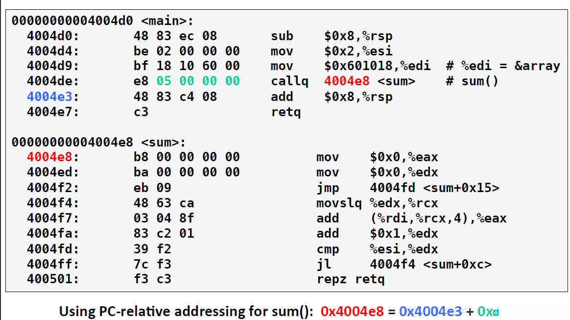
Task: Click the bytes 'eb 09'
Action: pyautogui.click(x=152, y=188)
